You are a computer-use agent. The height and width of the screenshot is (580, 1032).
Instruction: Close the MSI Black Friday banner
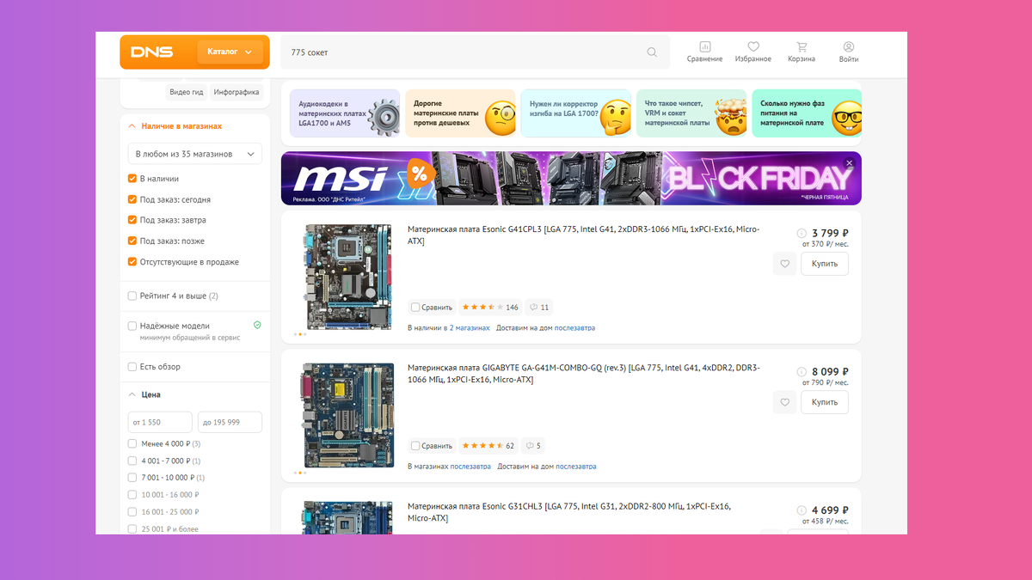click(x=849, y=162)
